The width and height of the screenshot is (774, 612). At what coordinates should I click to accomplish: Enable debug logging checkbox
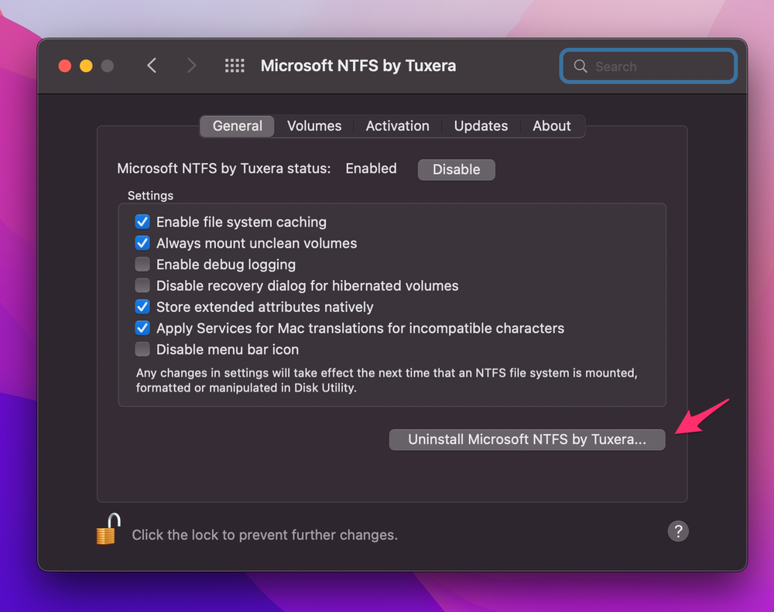(142, 264)
